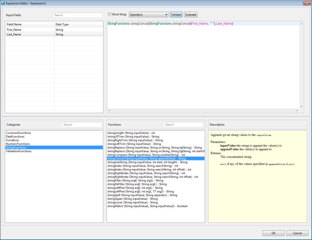Click the Expression Editor title bar icon
Viewport: 312px width, 240px height.
pyautogui.click(x=4, y=3)
